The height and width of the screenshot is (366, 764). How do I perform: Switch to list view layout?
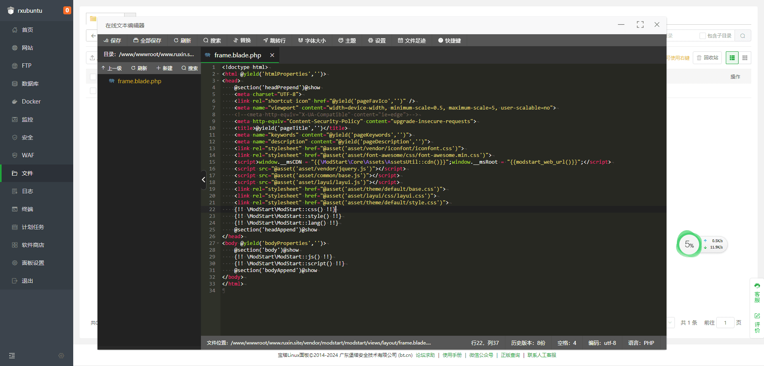[732, 58]
